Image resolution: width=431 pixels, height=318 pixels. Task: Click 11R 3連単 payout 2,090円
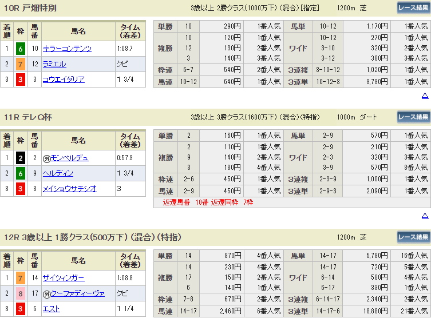pos(377,191)
